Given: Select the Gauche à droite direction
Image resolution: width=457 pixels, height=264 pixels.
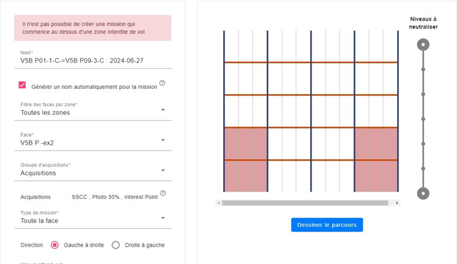Looking at the screenshot, I should tap(54, 245).
